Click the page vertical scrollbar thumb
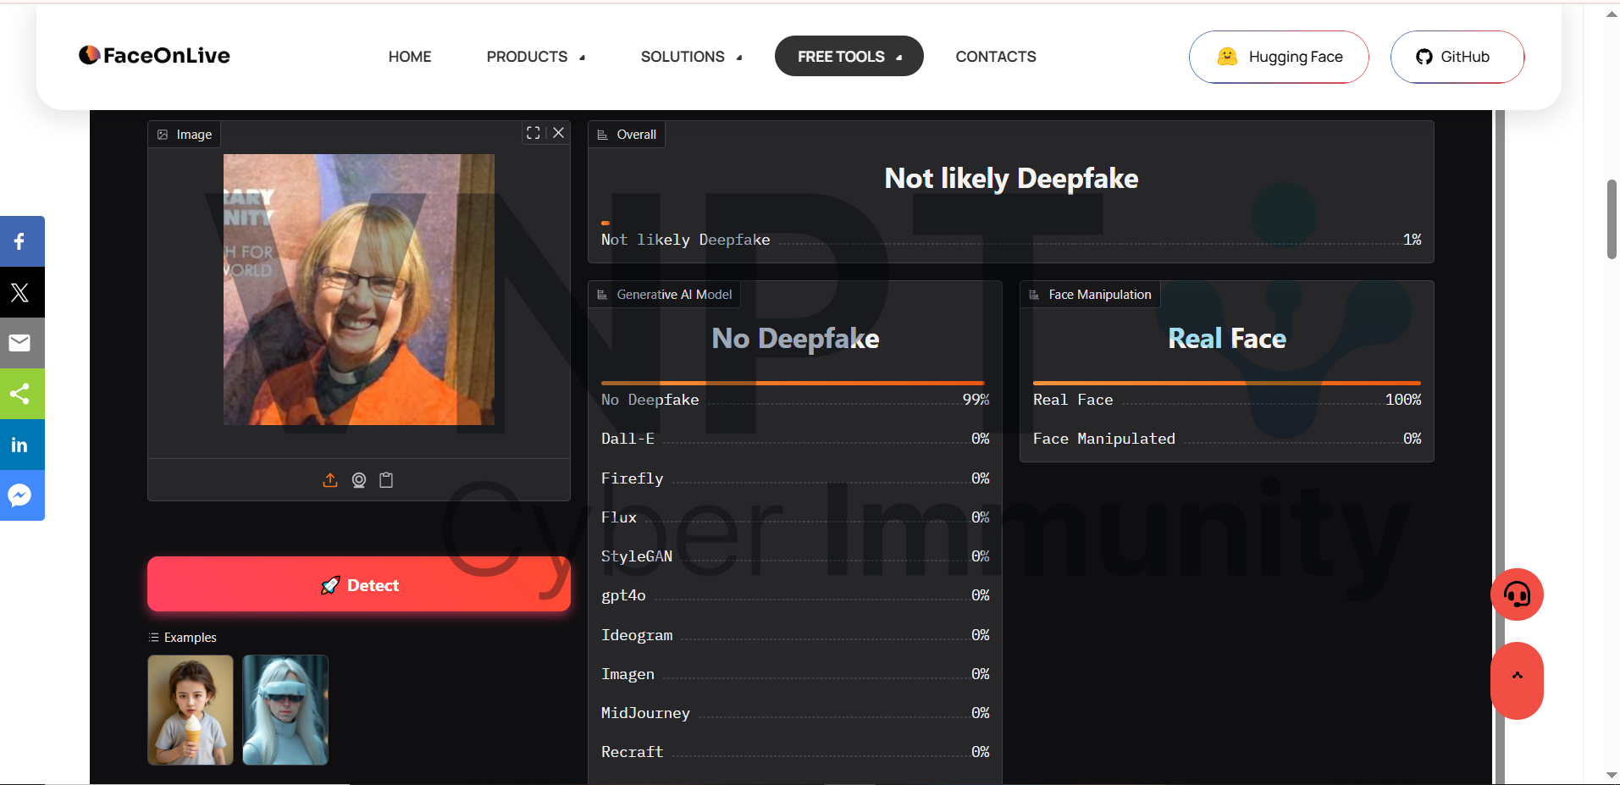The image size is (1620, 785). (1612, 219)
